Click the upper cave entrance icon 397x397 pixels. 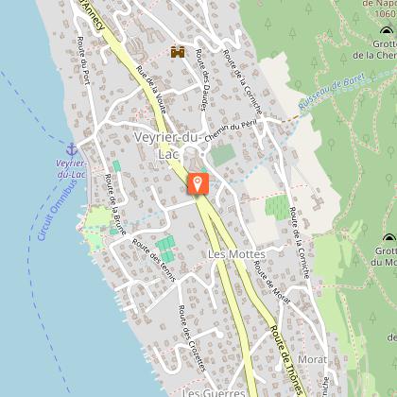(x=387, y=30)
